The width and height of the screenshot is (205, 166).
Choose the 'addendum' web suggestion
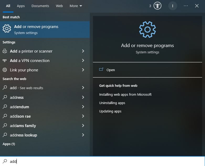45,107
